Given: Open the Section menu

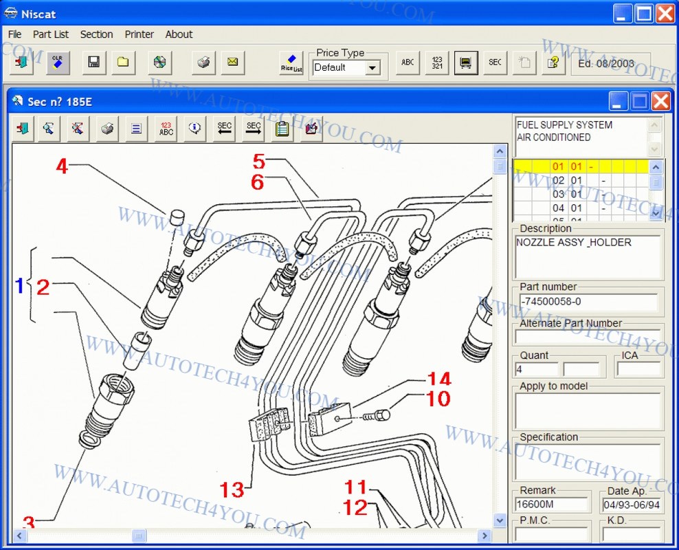Looking at the screenshot, I should tap(96, 34).
